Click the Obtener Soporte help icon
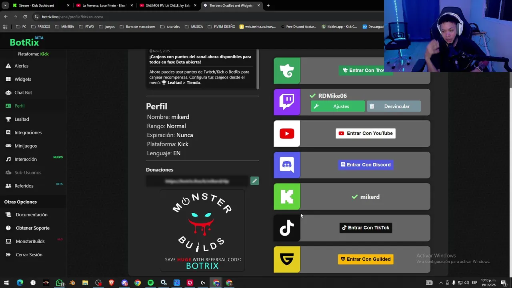This screenshot has width=512, height=288. tap(8, 228)
